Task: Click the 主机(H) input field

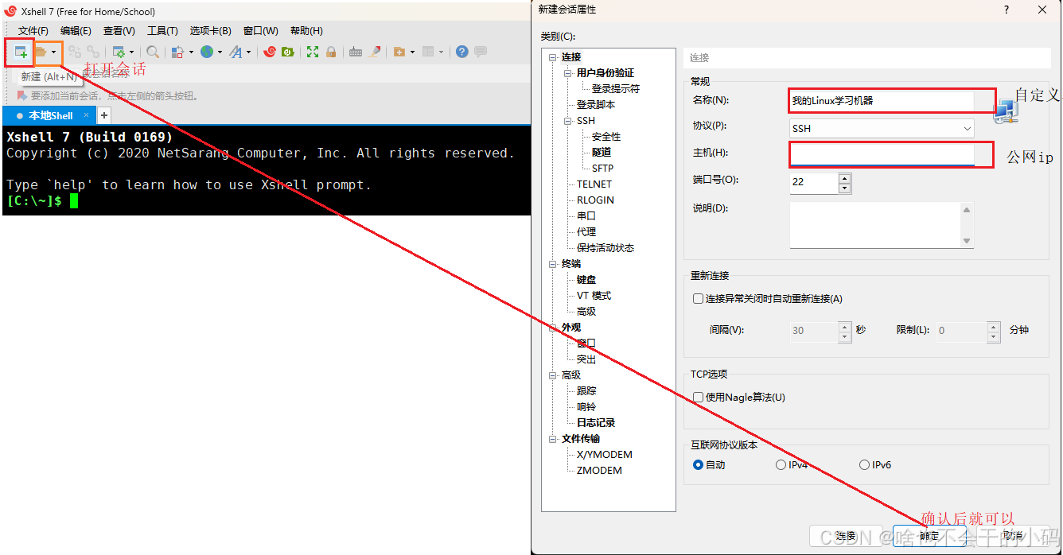Action: (882, 154)
